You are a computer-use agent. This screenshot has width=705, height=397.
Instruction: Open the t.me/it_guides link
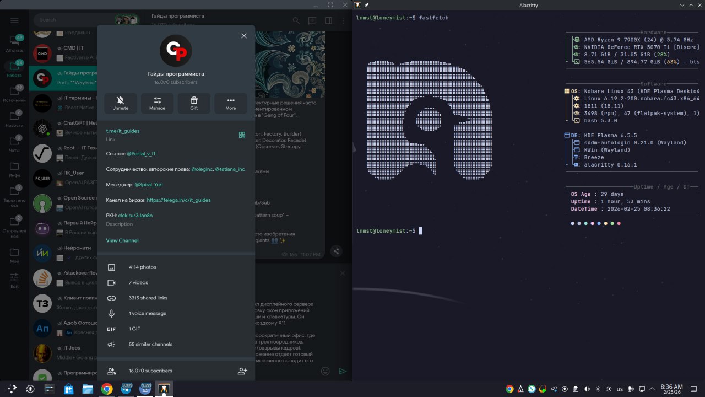123,131
